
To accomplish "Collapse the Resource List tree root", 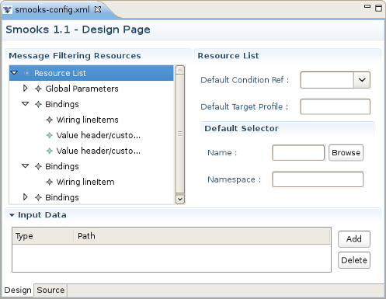I will (x=14, y=73).
